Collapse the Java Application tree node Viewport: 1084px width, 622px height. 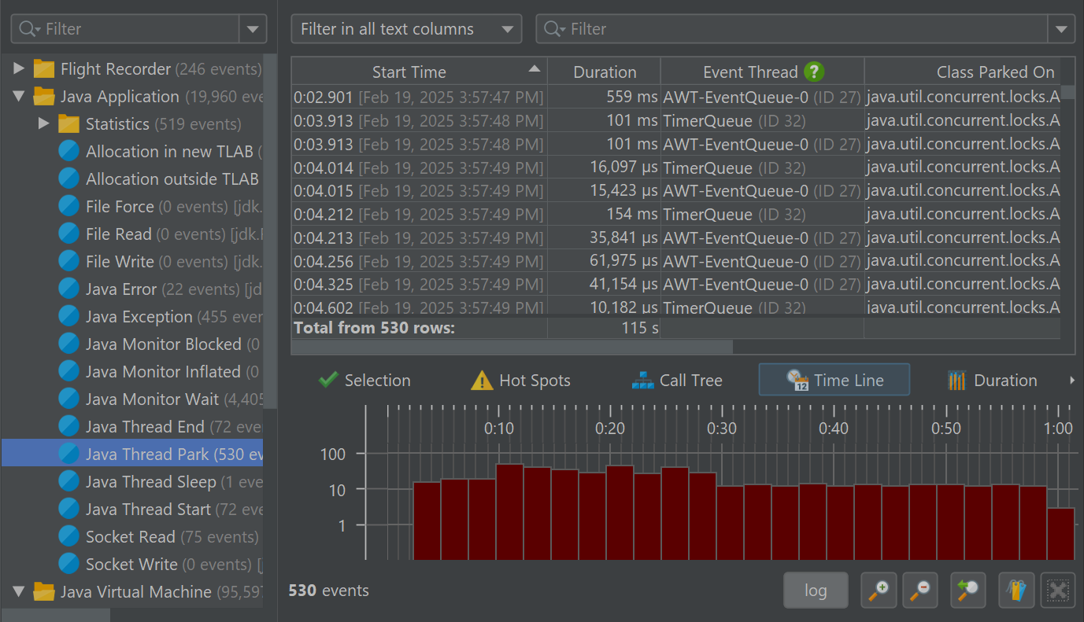19,97
